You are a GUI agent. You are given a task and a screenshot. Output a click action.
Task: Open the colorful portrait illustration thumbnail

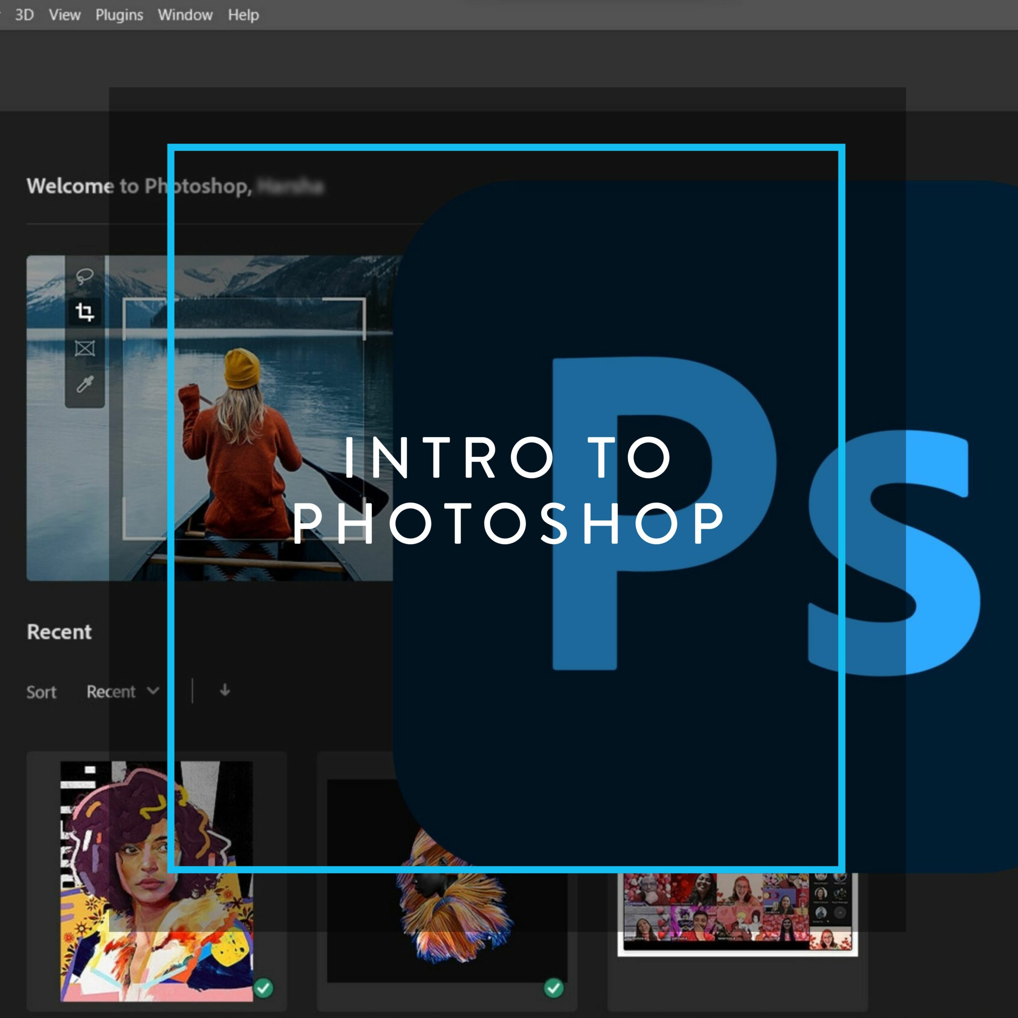(x=157, y=881)
